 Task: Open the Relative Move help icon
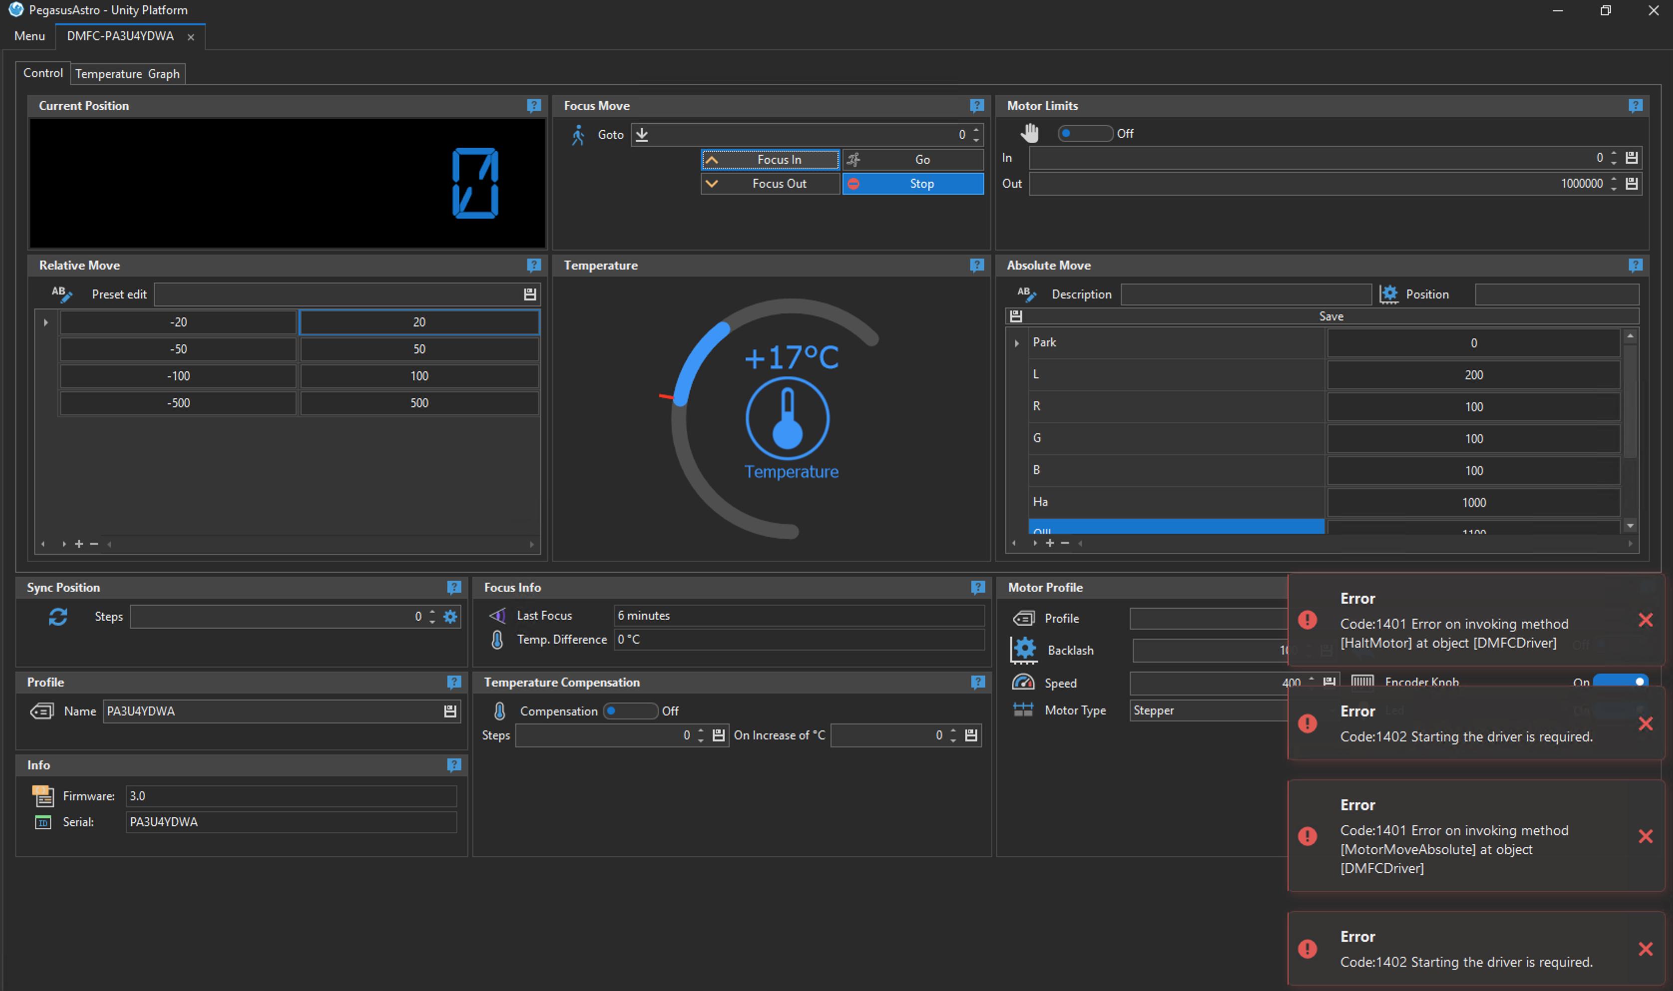(533, 265)
